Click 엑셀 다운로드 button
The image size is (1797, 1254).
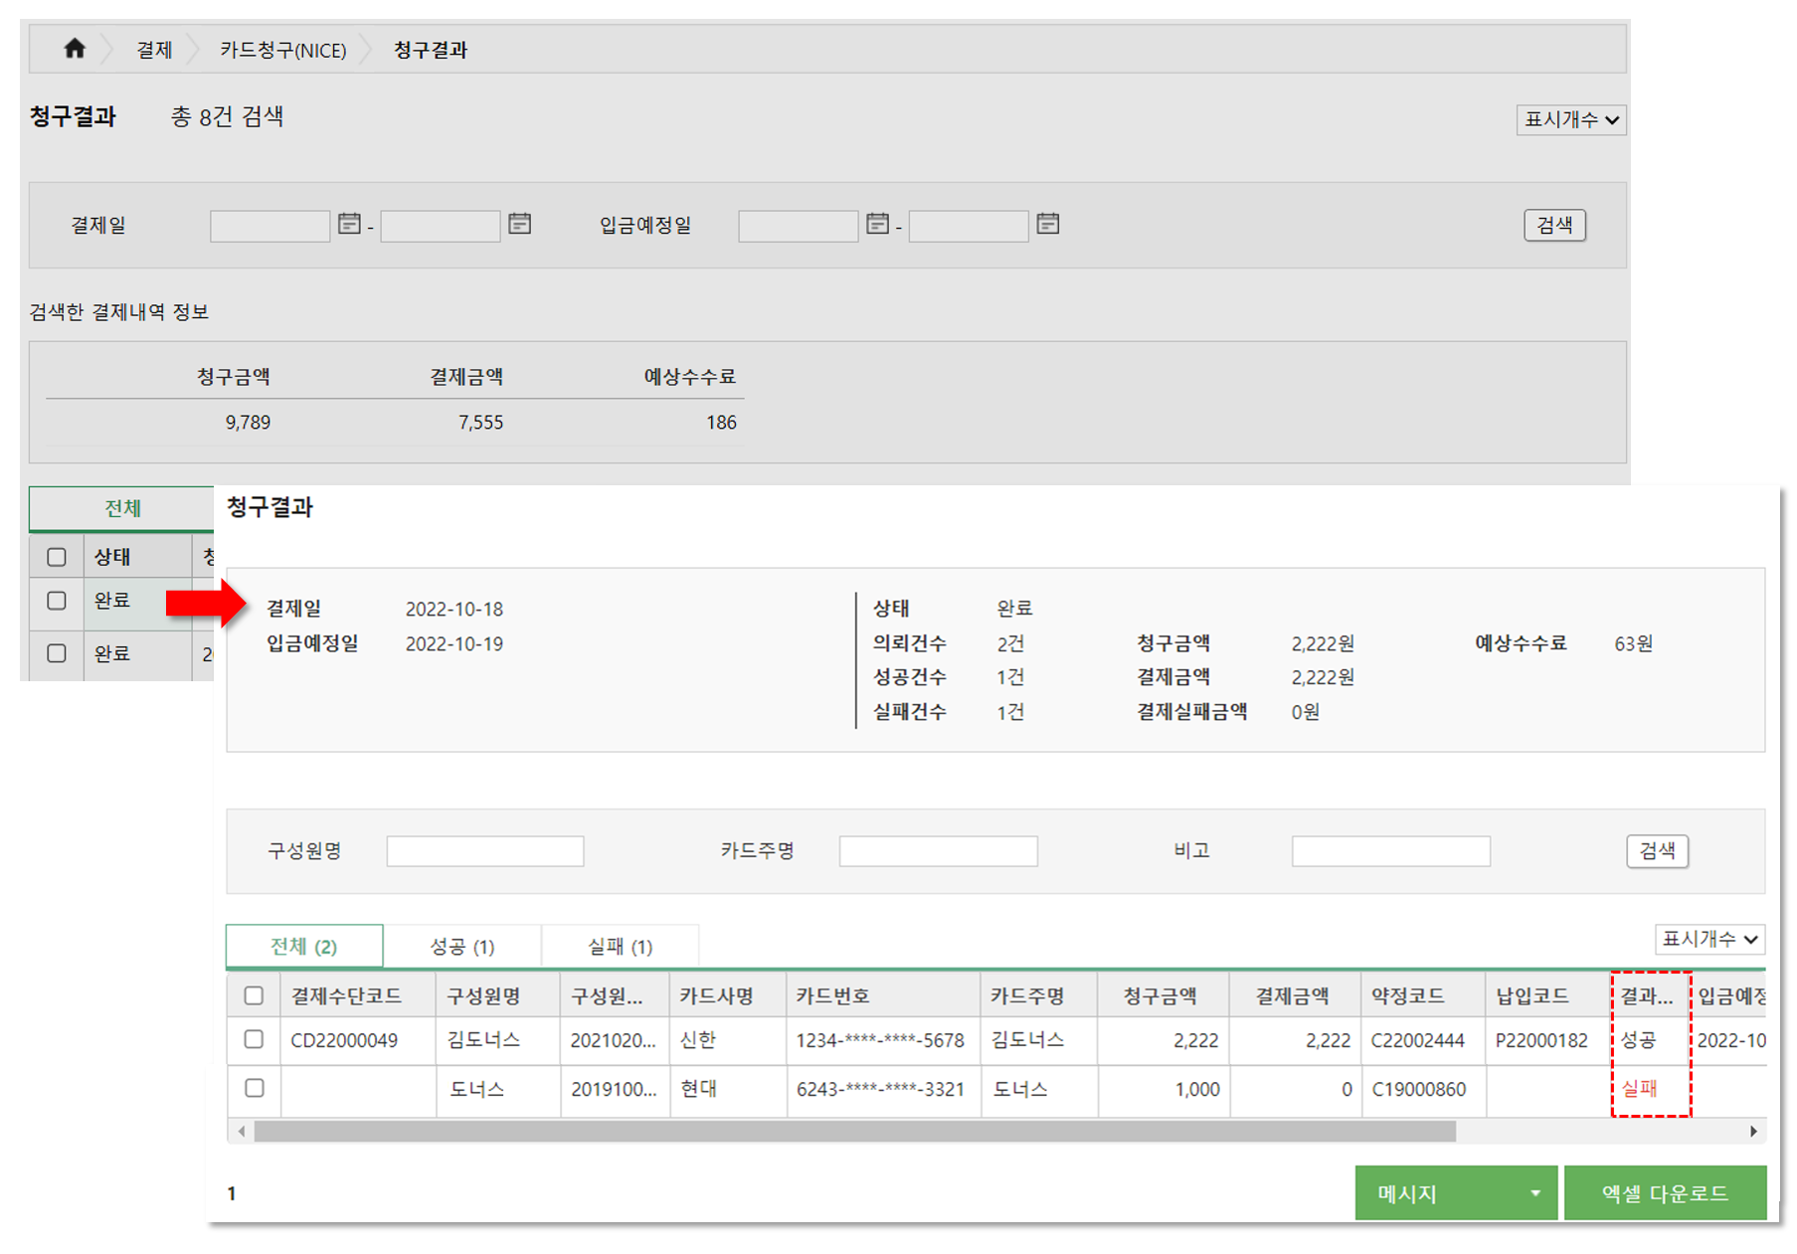tap(1665, 1193)
